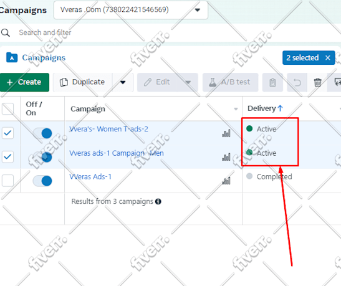Click the Campaigns folder icon
Viewport: 341px width, 286px height.
click(x=12, y=57)
